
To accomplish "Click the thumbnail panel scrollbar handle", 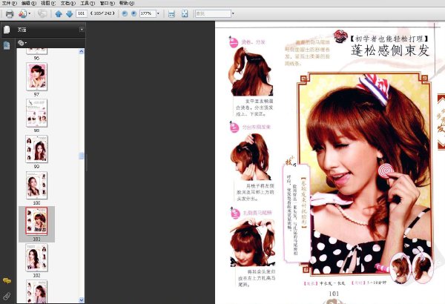I will (82, 156).
